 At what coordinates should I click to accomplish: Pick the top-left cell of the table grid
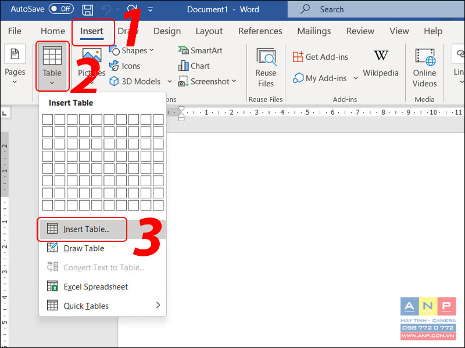click(48, 119)
